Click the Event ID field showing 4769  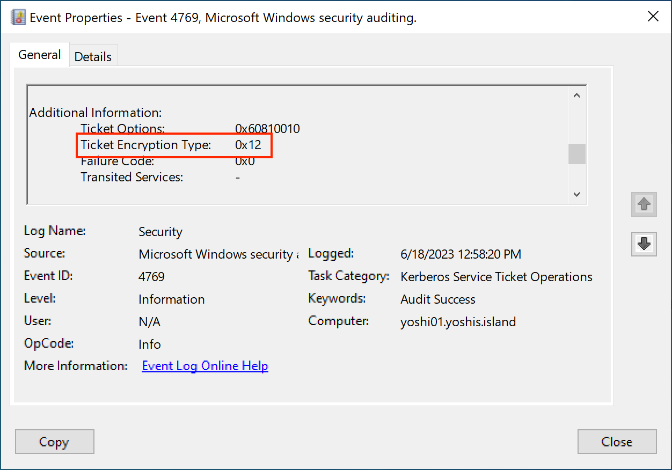[151, 277]
